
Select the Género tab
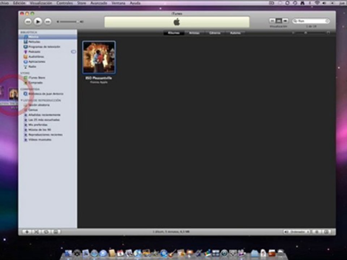pyautogui.click(x=215, y=33)
